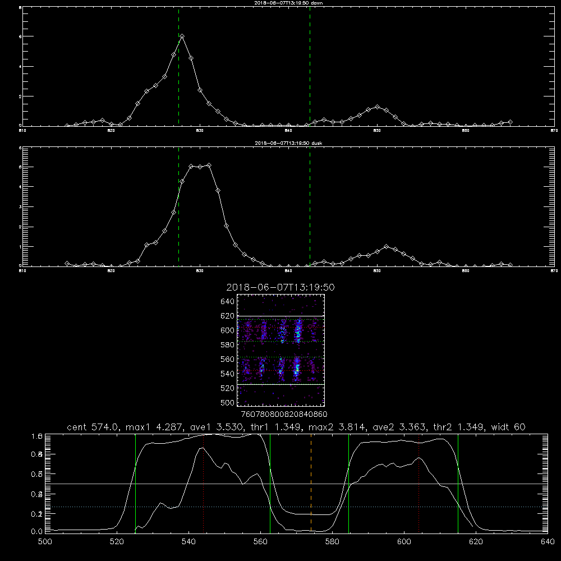Viewport: 561px width, 561px height.
Task: Click the 820 x-axis label under the dusk plot
Action: point(111,271)
